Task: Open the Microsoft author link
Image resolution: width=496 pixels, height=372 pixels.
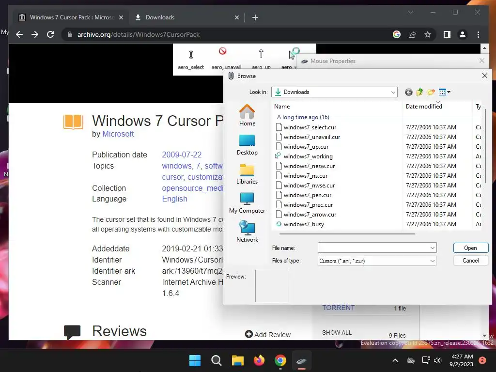Action: point(118,134)
